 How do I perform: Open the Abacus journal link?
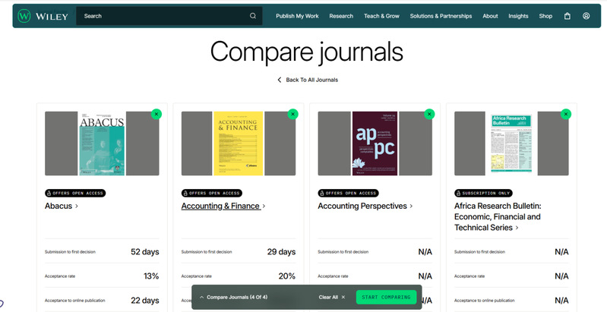[61, 206]
